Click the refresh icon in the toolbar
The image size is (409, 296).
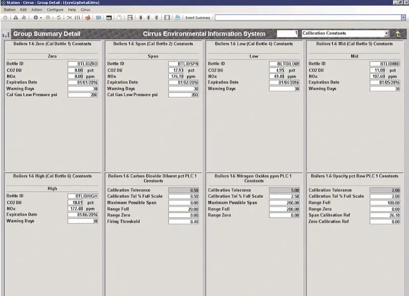click(58, 17)
